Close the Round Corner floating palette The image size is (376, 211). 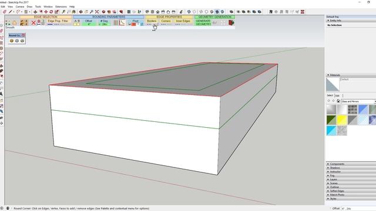click(x=23, y=35)
